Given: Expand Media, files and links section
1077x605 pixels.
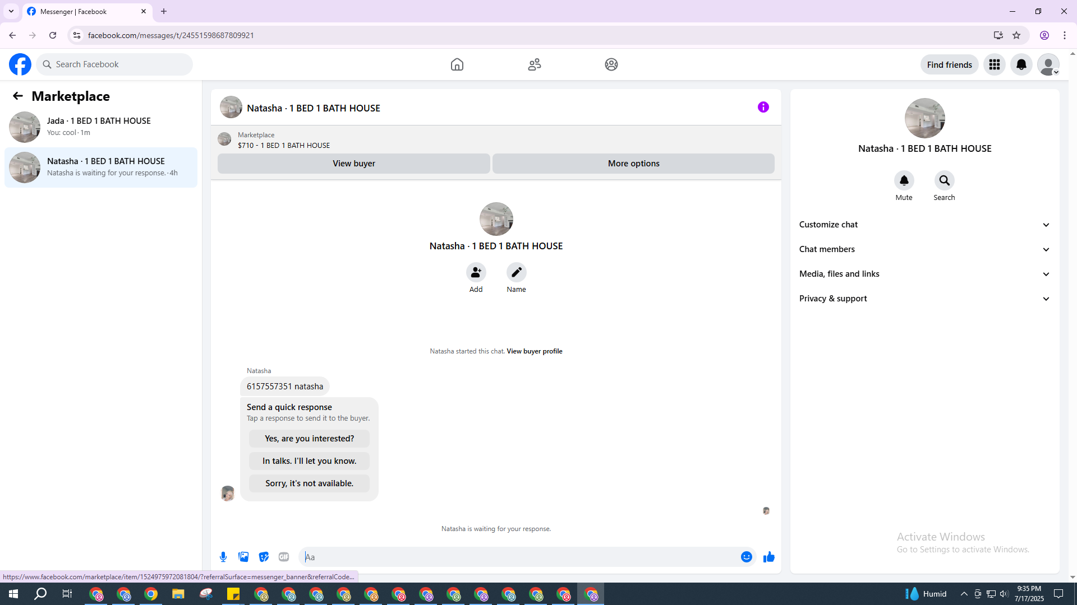Looking at the screenshot, I should click(x=924, y=274).
